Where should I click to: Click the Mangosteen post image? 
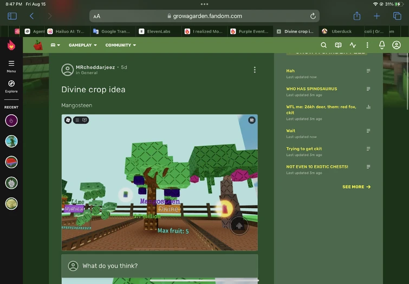pos(160,182)
